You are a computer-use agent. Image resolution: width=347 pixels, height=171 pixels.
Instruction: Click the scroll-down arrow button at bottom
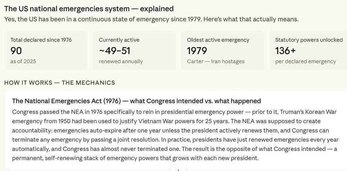tap(178, 169)
